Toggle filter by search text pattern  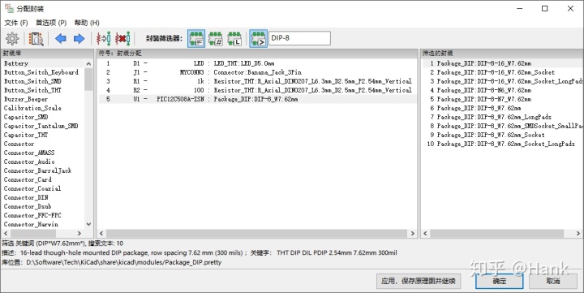point(258,38)
